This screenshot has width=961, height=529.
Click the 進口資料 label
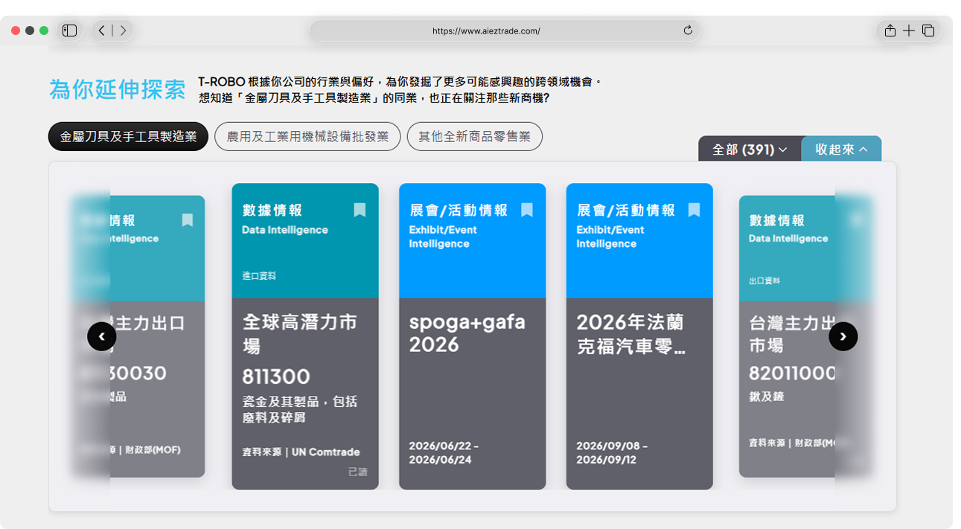[x=259, y=276]
